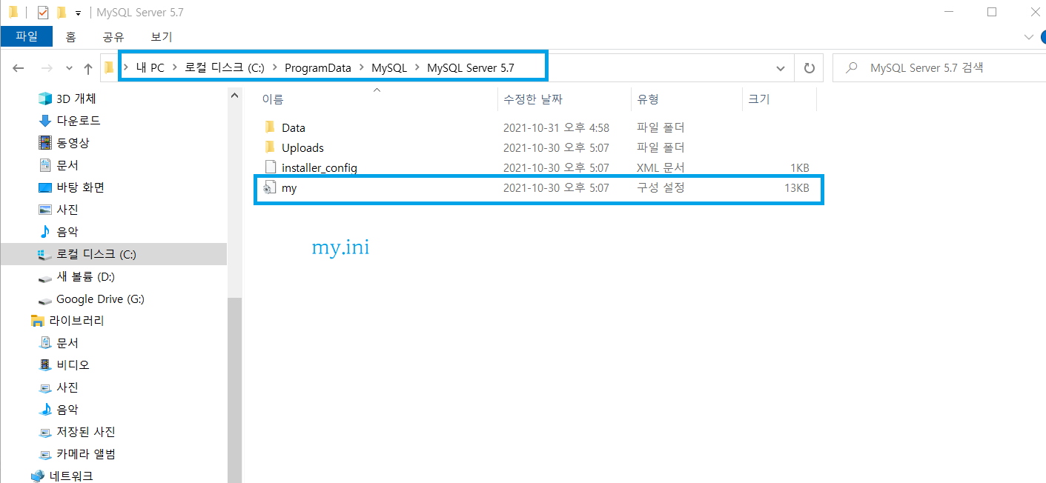The image size is (1046, 483).
Task: Click Data's date 2021-10-31 오후 4:58
Action: tap(556, 128)
